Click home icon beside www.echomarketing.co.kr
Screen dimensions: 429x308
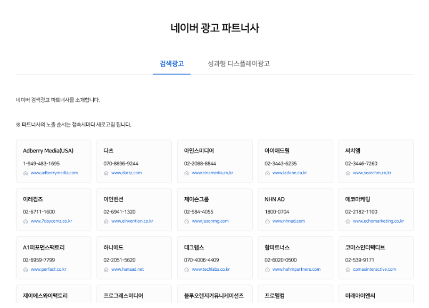348,222
